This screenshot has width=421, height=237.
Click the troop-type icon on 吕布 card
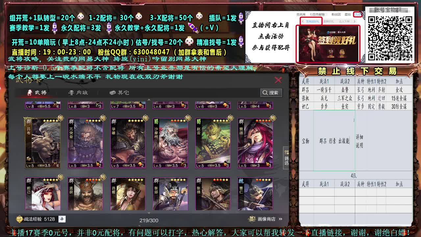[55, 164]
